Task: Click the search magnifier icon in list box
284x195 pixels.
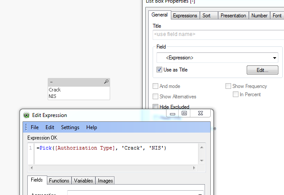Action: [x=106, y=81]
